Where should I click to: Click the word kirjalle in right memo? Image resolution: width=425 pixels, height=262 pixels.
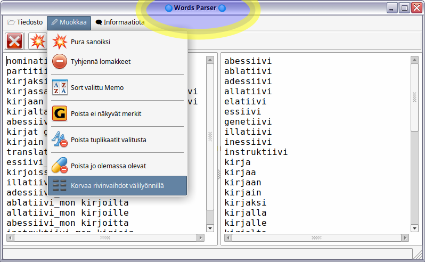coord(245,223)
